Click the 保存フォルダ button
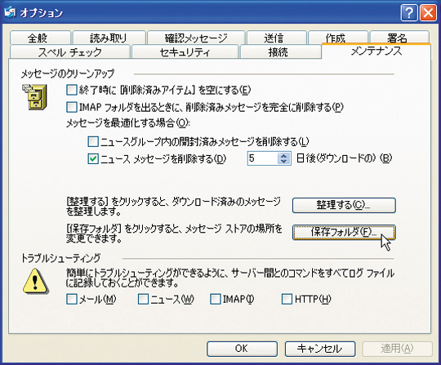This screenshot has width=441, height=365. (x=344, y=232)
